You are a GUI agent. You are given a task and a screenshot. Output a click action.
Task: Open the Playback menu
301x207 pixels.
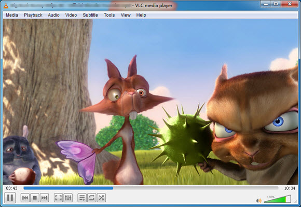coord(33,15)
